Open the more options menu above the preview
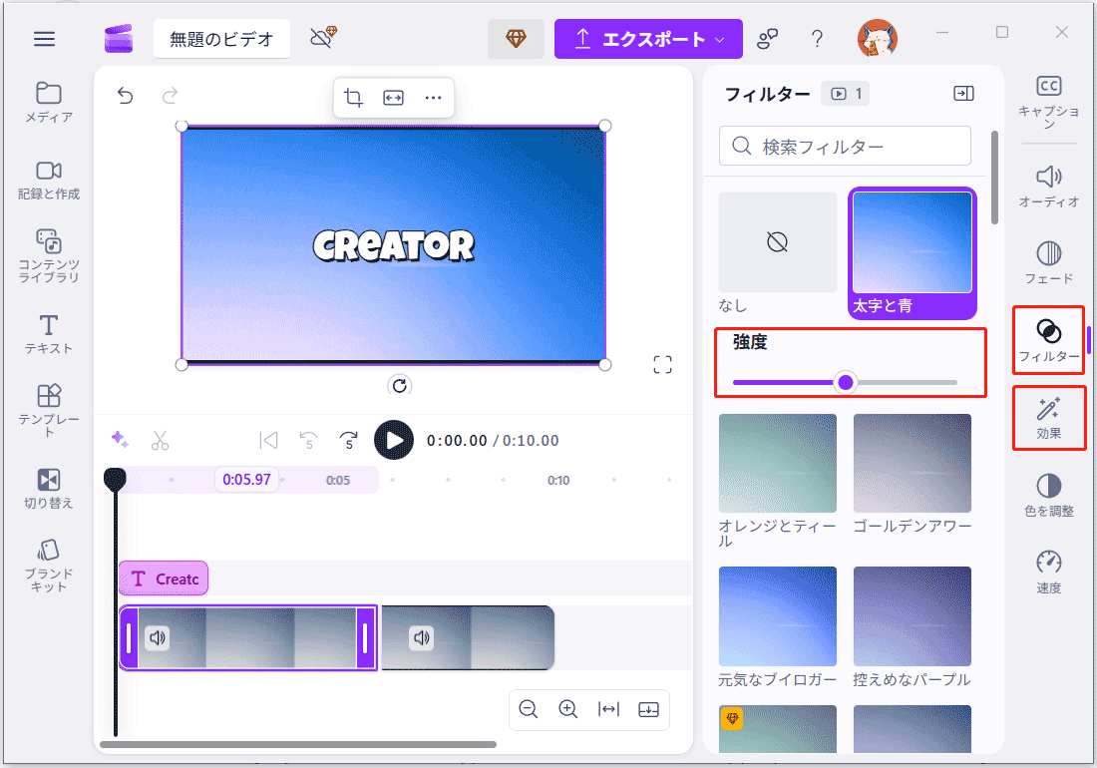Image resolution: width=1097 pixels, height=768 pixels. point(433,97)
